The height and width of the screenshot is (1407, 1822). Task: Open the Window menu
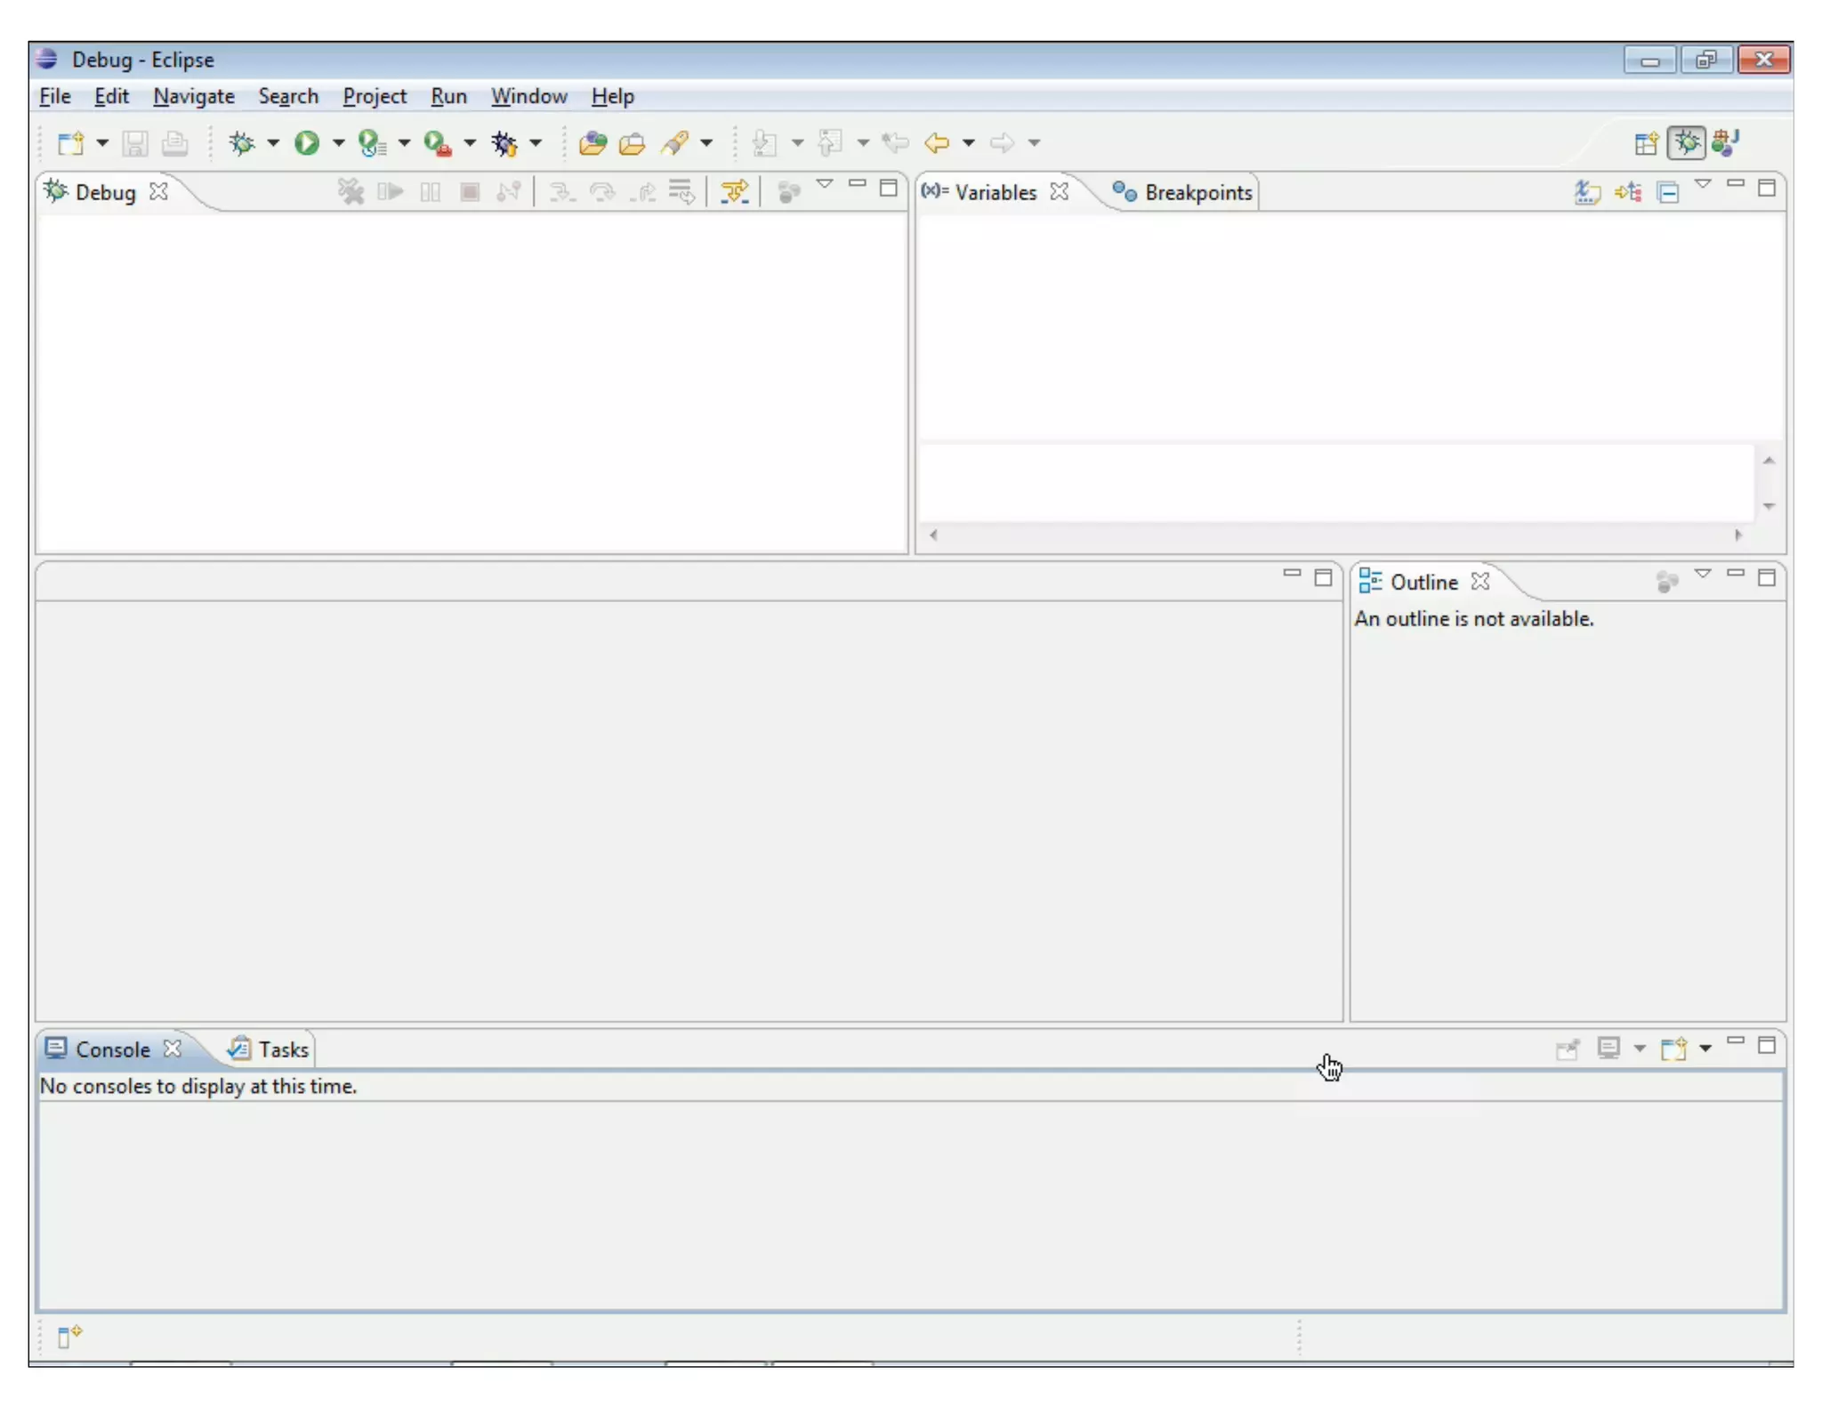(x=528, y=96)
